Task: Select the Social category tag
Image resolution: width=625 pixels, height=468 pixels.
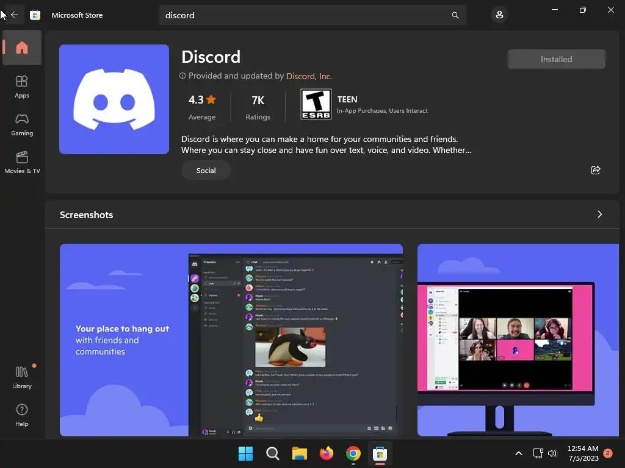Action: pyautogui.click(x=206, y=171)
